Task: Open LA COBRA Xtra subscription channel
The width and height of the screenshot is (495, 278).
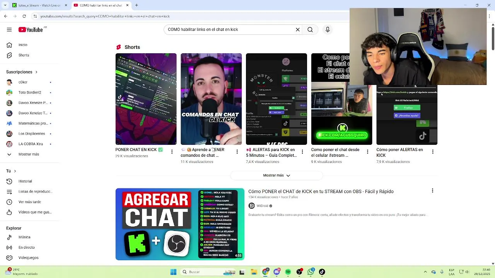Action: (26, 144)
